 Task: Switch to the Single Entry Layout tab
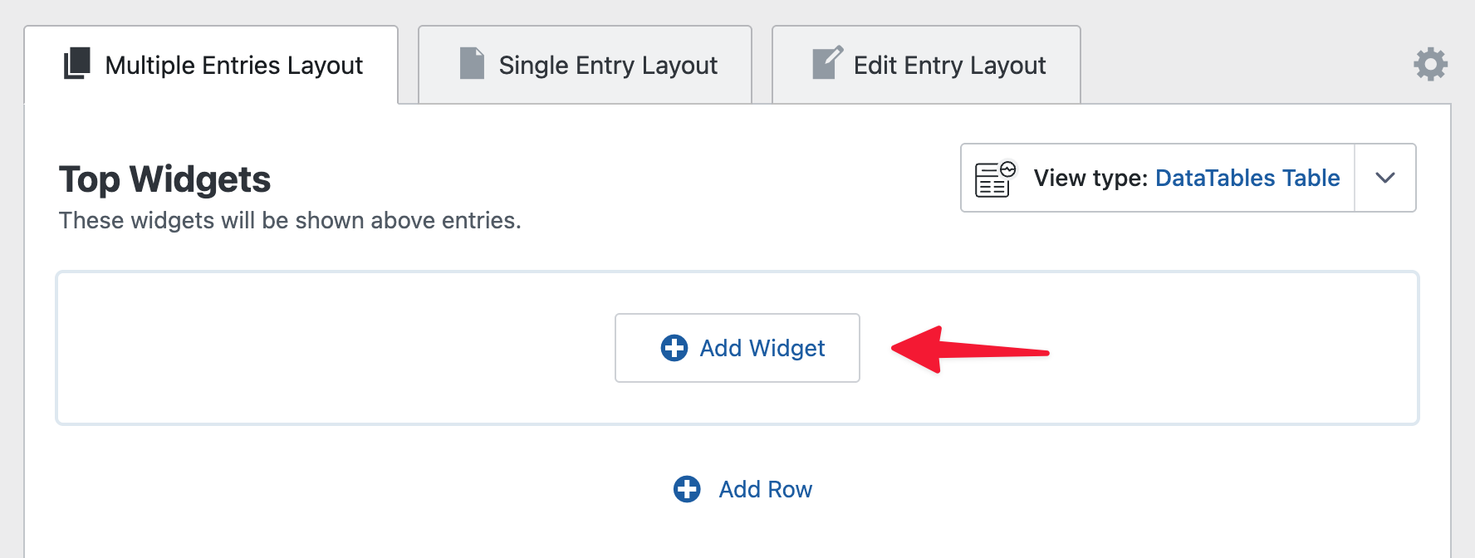tap(608, 65)
